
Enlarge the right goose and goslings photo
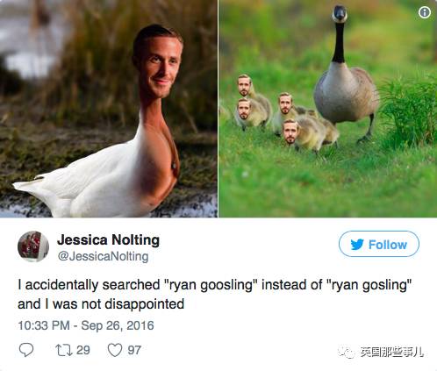point(328,109)
